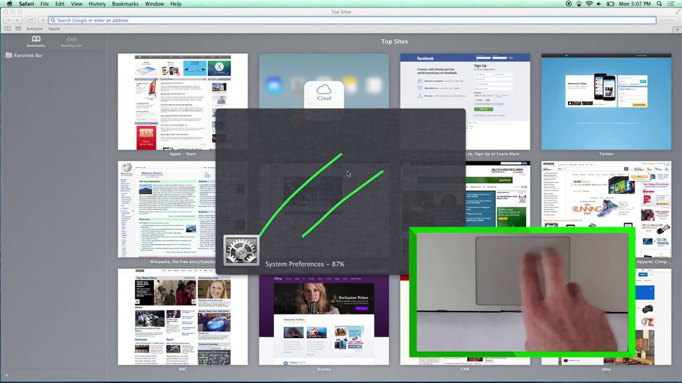682x383 pixels.
Task: Open the Apple favorites link
Action: pos(54,29)
